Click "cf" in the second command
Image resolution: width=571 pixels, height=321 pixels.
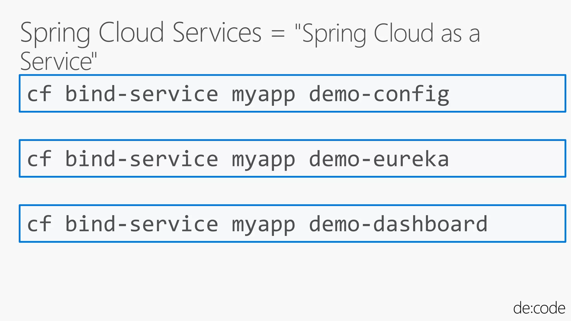point(39,159)
